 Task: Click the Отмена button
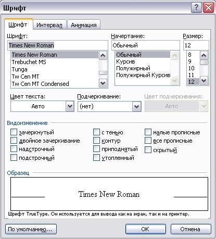tap(191, 229)
